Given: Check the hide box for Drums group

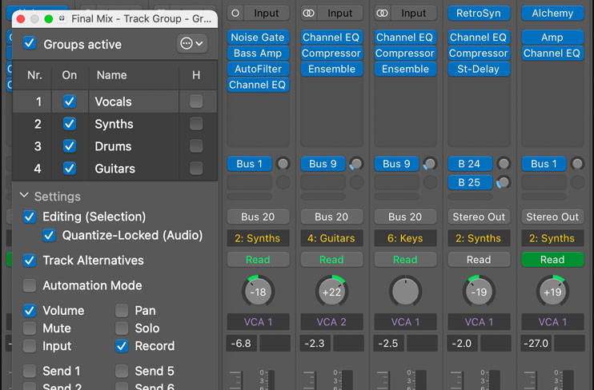Looking at the screenshot, I should coord(196,146).
